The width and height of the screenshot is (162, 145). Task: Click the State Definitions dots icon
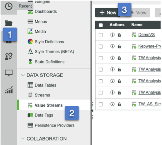(30, 62)
